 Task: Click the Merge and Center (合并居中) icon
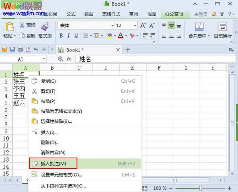coord(200,27)
